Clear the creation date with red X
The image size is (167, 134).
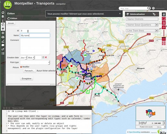[x=46, y=57]
